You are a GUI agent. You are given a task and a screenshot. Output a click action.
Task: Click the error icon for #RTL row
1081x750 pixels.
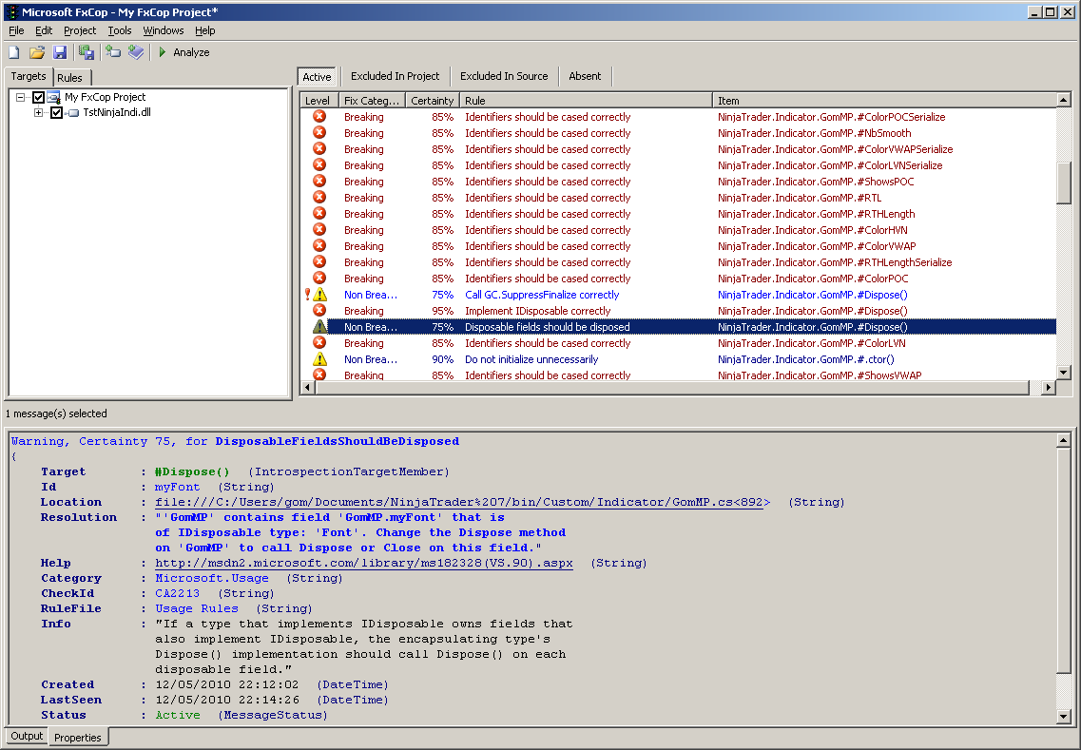coord(319,197)
